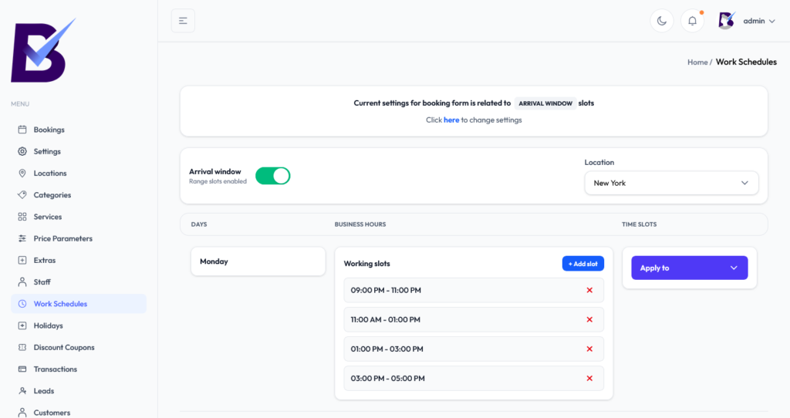
Task: Click the hamburger menu collapse icon
Action: click(x=183, y=21)
